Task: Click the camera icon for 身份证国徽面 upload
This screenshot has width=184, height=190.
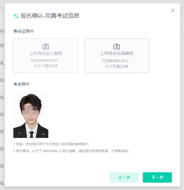Action: pos(117,46)
